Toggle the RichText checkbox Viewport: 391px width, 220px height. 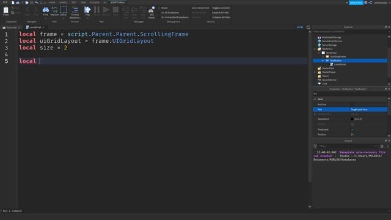click(x=352, y=105)
